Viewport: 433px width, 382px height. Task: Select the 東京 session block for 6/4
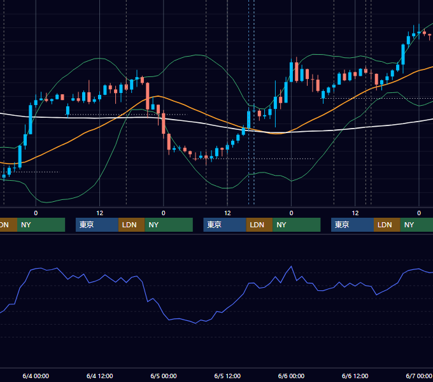click(97, 225)
